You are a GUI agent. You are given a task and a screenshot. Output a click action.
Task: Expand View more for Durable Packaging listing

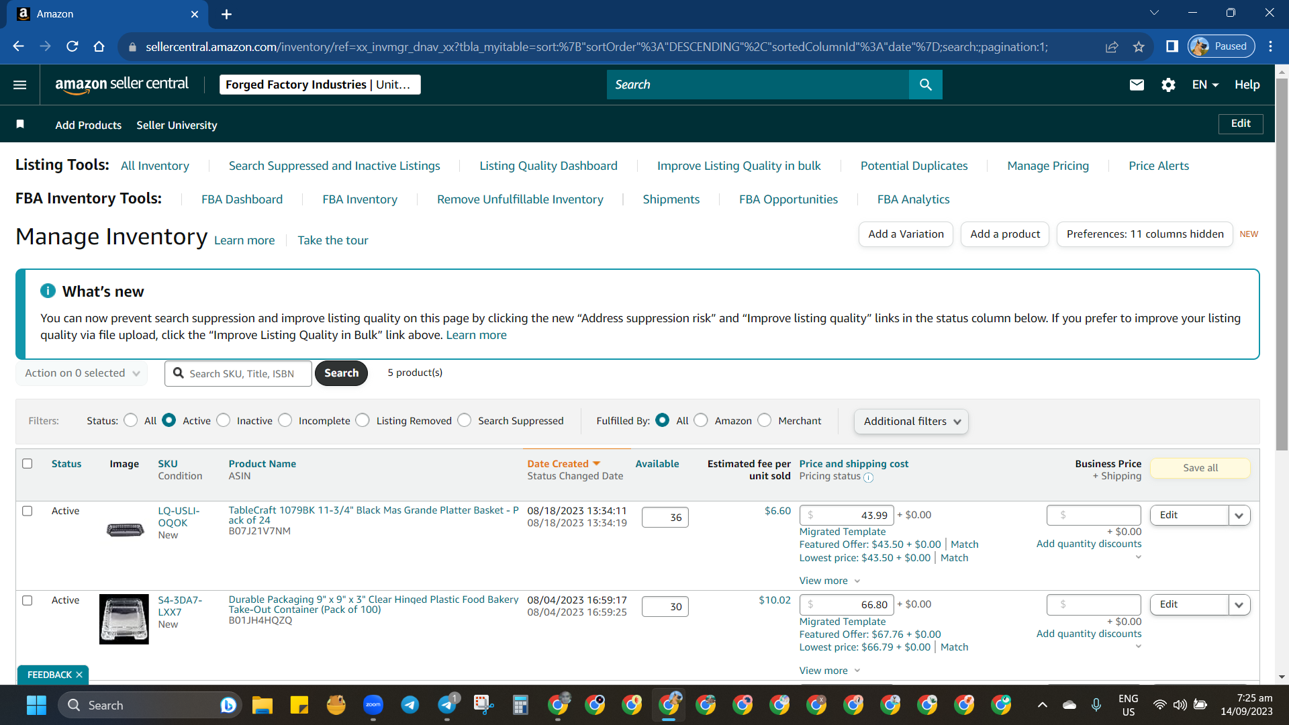click(830, 671)
